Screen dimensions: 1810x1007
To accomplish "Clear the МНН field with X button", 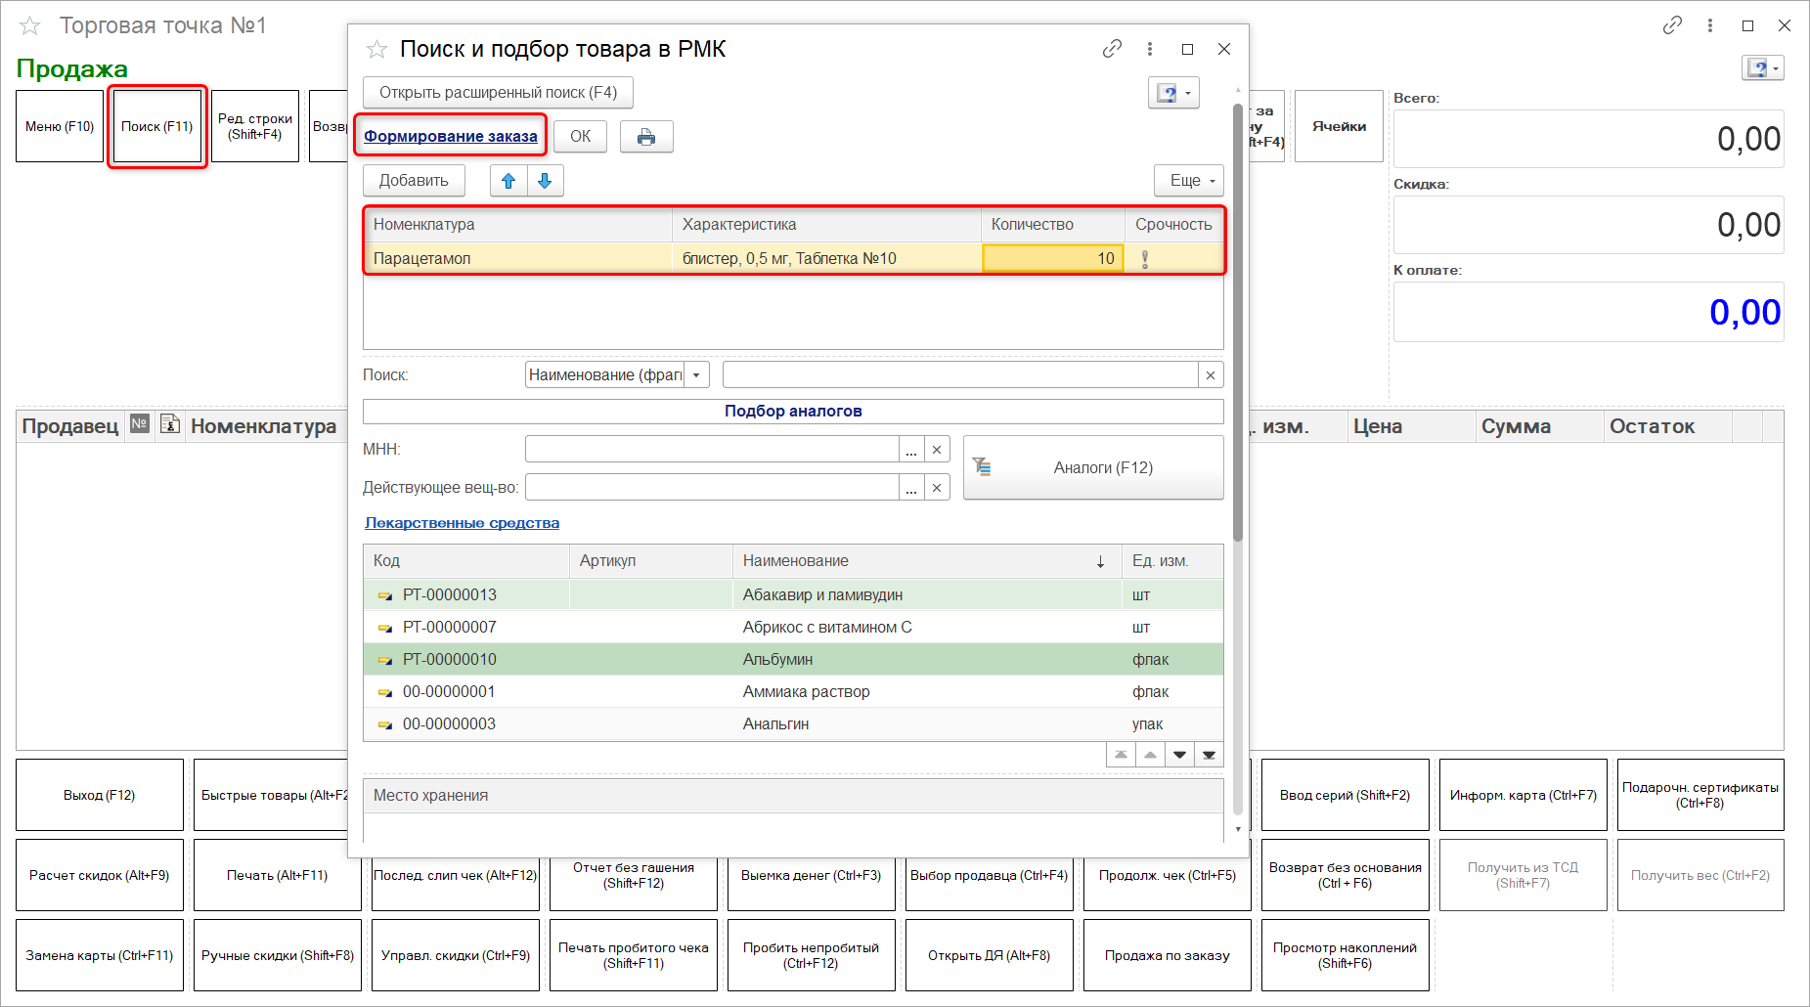I will coord(937,450).
